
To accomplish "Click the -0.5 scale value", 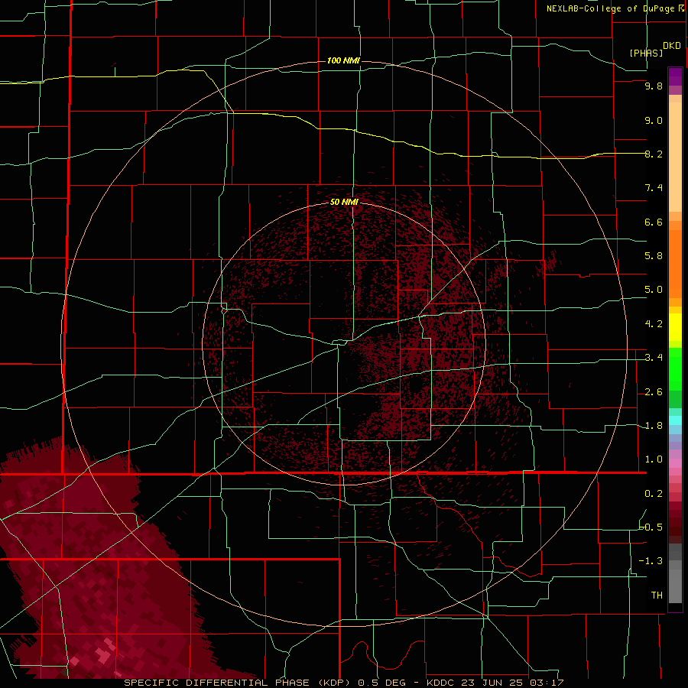I will pyautogui.click(x=651, y=527).
